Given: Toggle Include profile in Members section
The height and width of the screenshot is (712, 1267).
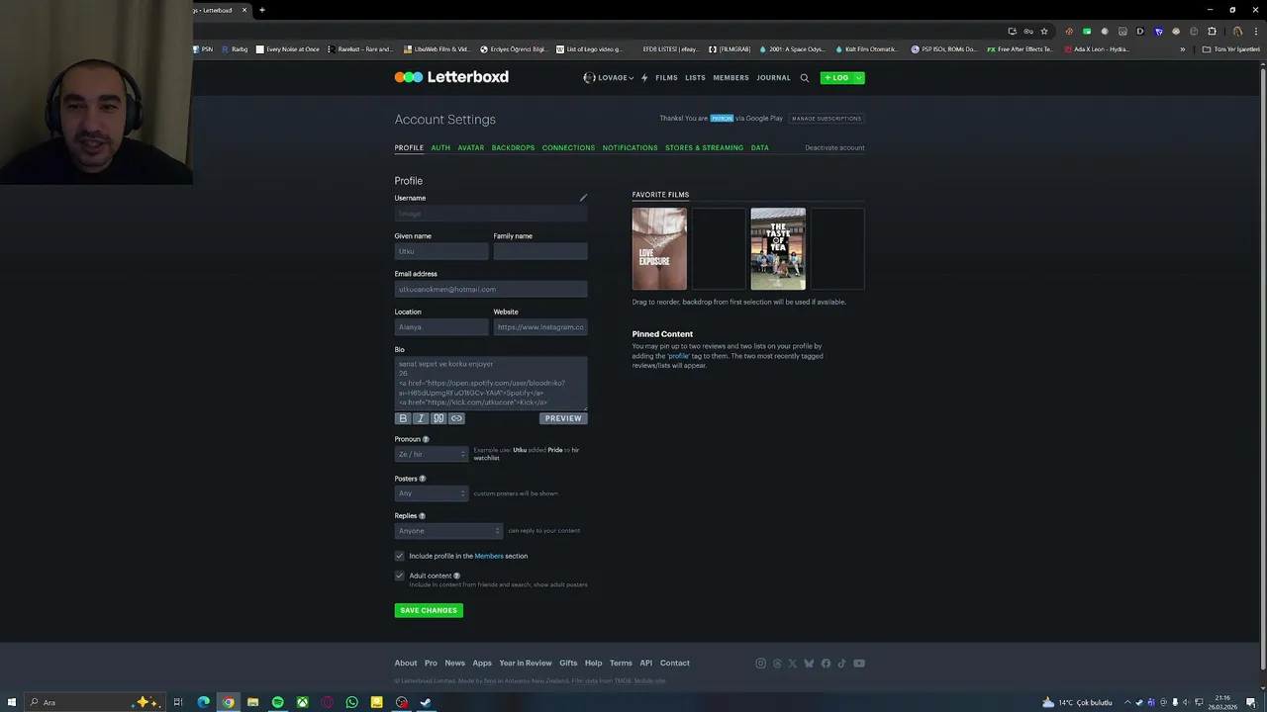Looking at the screenshot, I should [400, 556].
